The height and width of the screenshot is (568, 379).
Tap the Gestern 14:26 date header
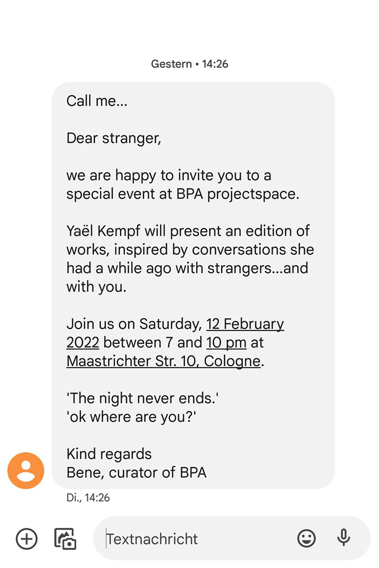pos(189,64)
